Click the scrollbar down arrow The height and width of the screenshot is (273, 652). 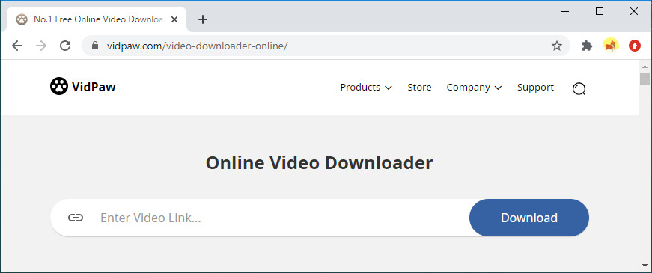click(x=645, y=265)
